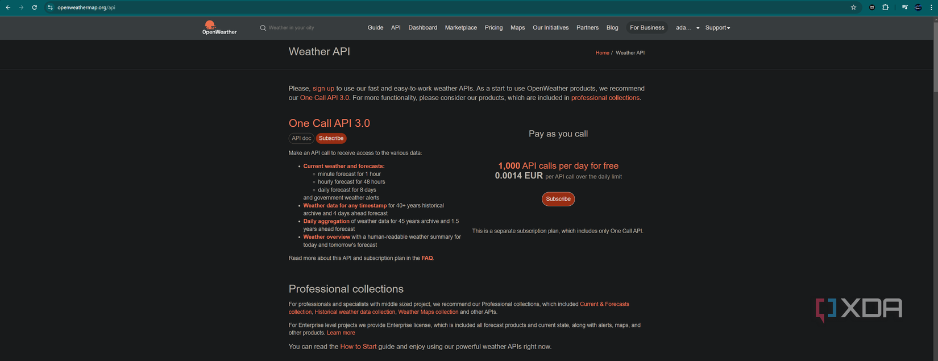Open the 'Weather overview' link
938x361 pixels.
pyautogui.click(x=326, y=237)
